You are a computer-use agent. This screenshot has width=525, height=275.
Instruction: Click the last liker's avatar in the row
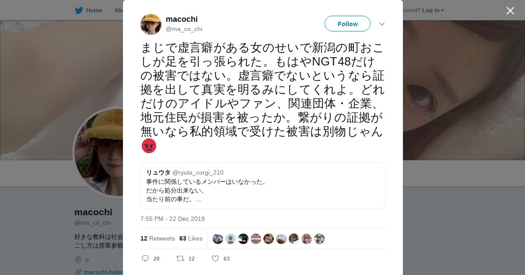(319, 239)
